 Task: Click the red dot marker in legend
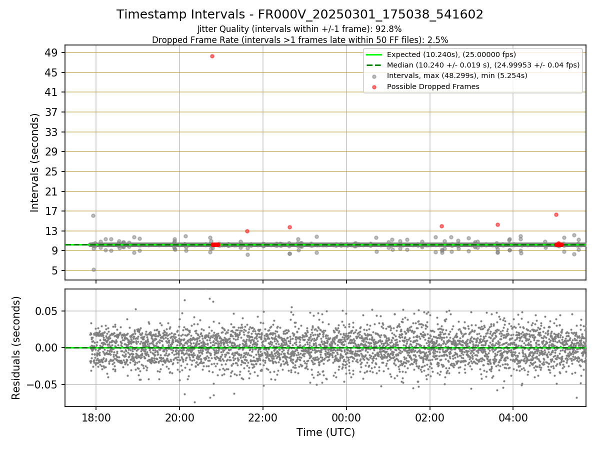coord(374,86)
